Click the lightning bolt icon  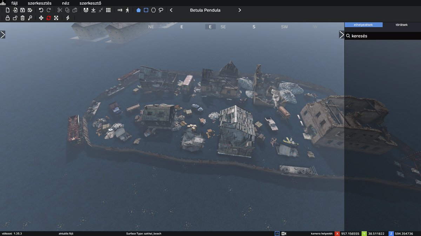pos(68,18)
